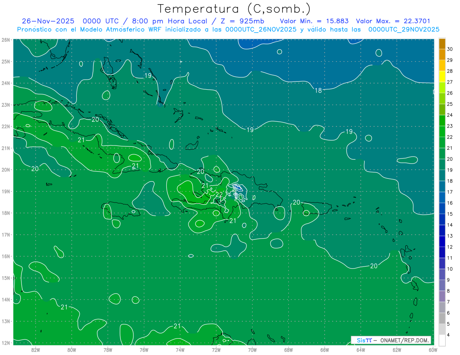460x355 pixels.
Task: Click the 22 contour label over Hispaniola
Action: click(x=219, y=195)
